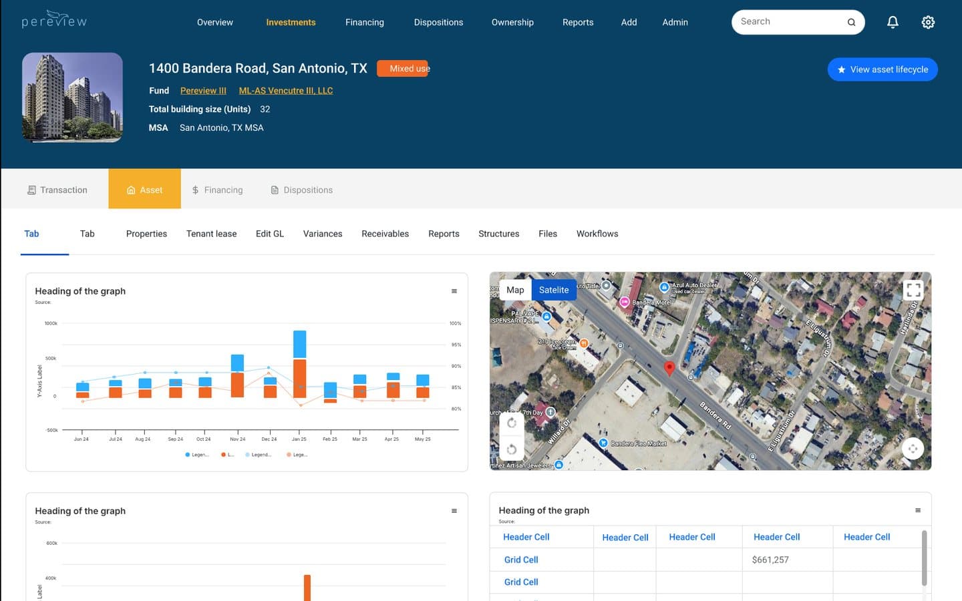Click the 210 Ice Cream map marker
962x601 pixels.
pyautogui.click(x=583, y=343)
